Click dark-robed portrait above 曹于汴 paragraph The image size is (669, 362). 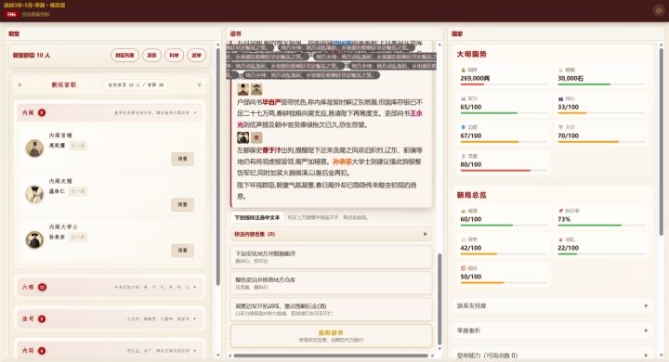243,137
